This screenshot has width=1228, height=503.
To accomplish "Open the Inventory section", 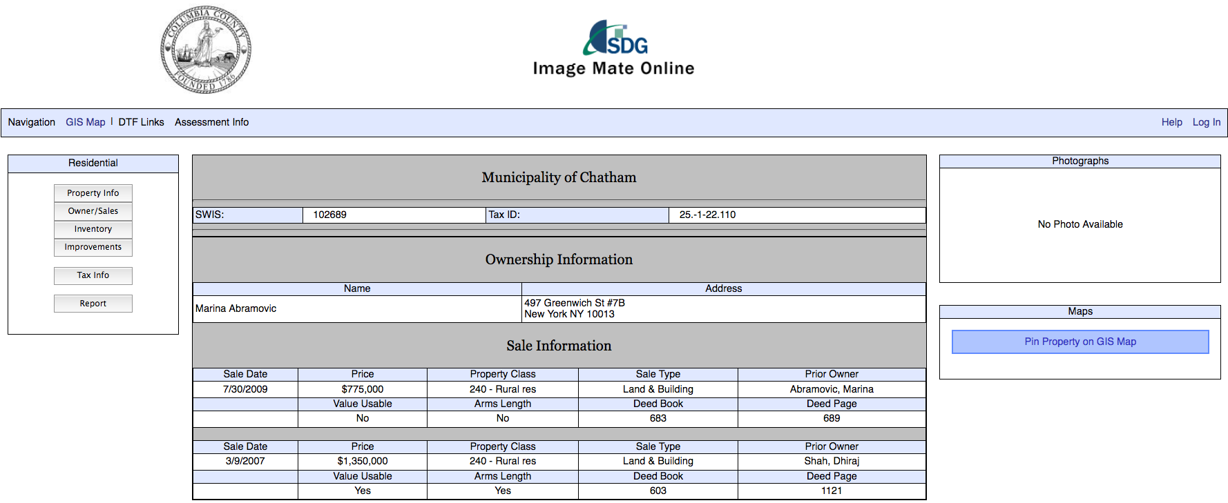I will point(93,229).
